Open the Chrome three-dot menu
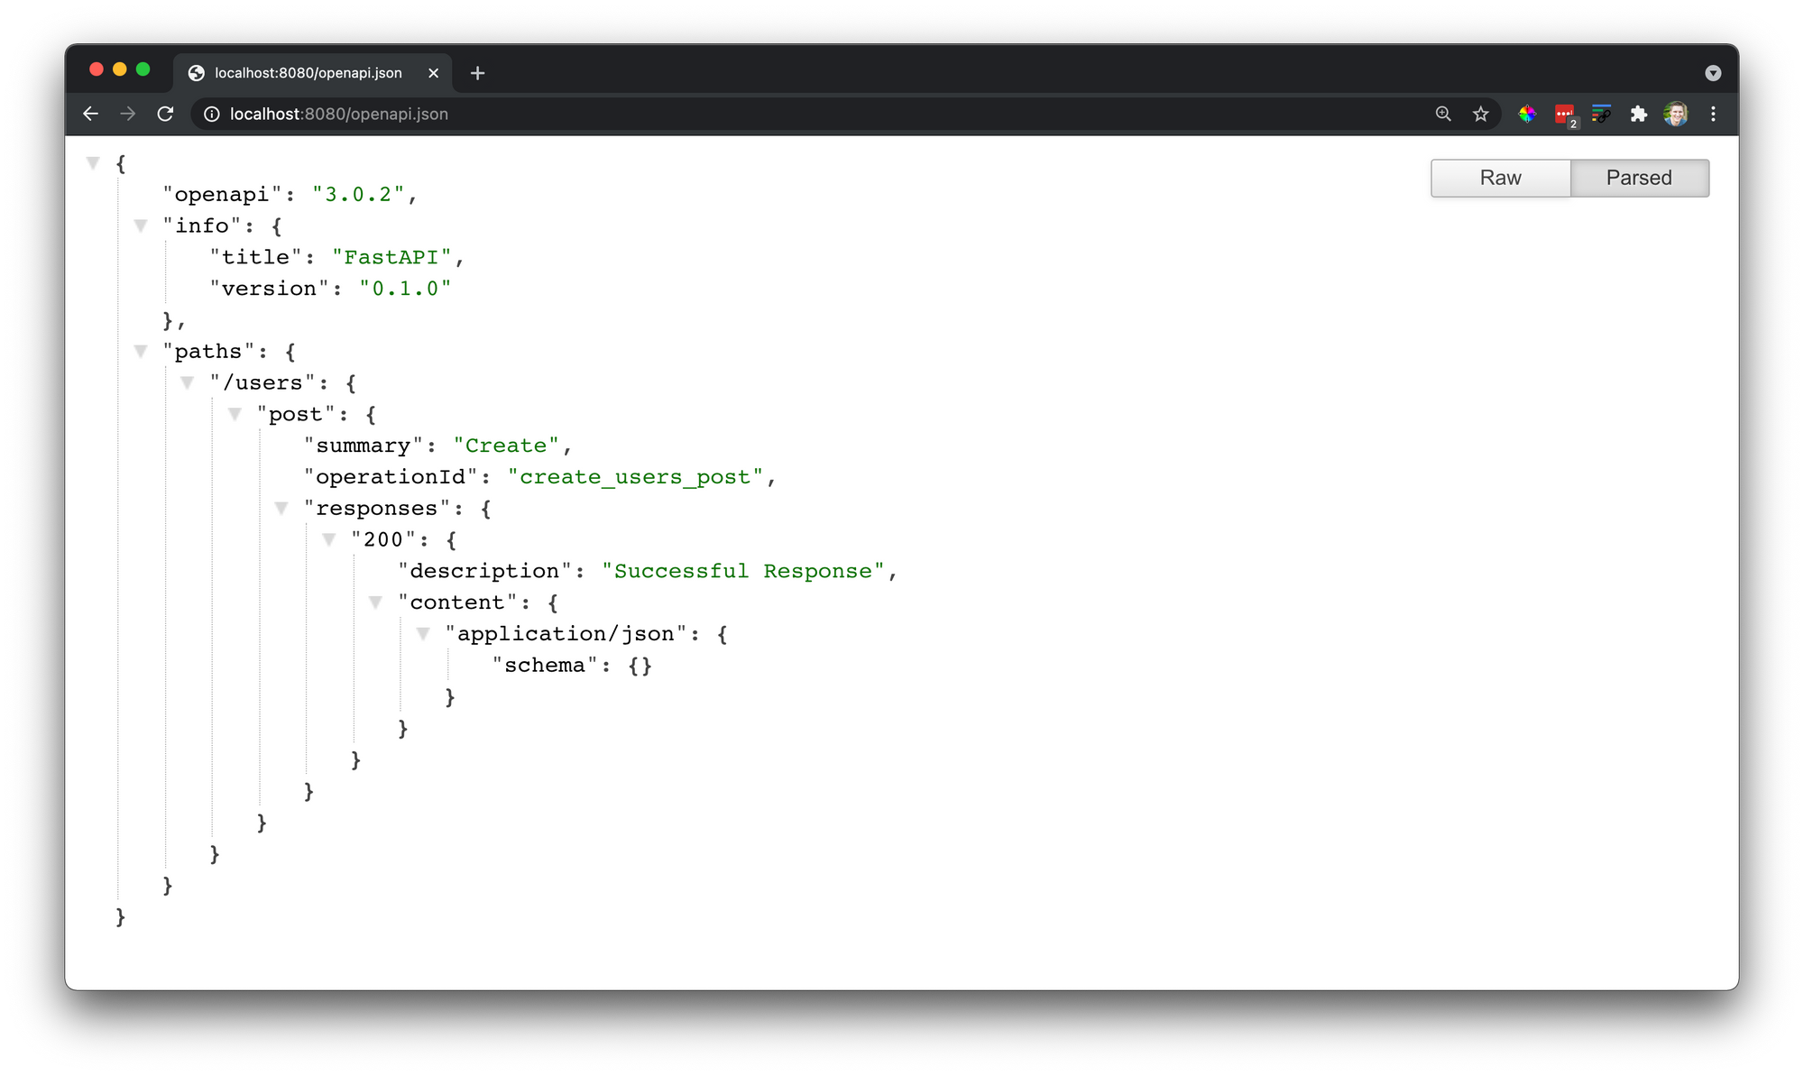The height and width of the screenshot is (1076, 1804). 1713,114
